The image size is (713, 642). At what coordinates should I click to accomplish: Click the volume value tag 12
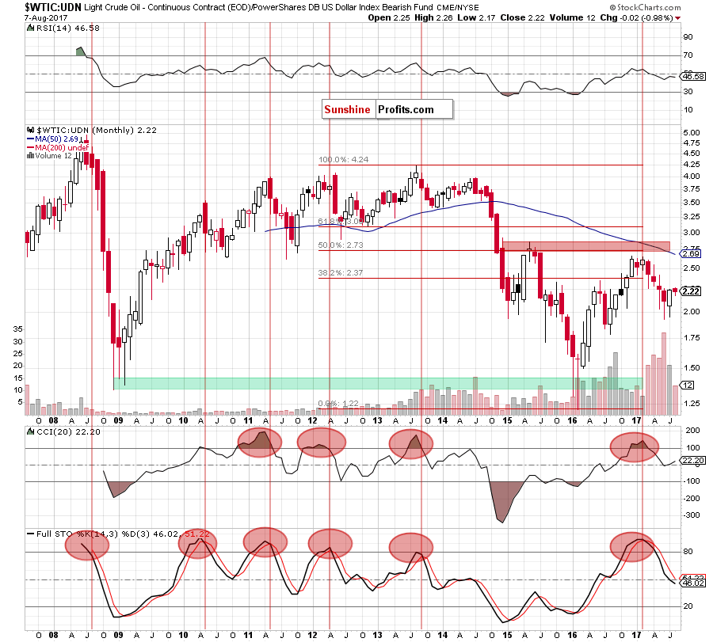(x=688, y=386)
